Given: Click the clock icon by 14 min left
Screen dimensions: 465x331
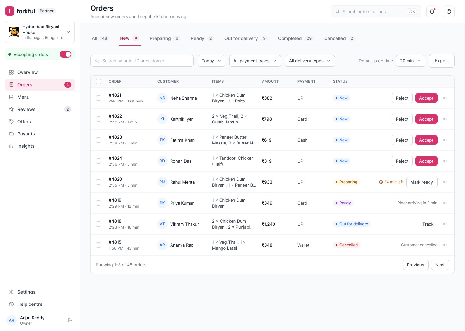Looking at the screenshot, I should pos(381,182).
